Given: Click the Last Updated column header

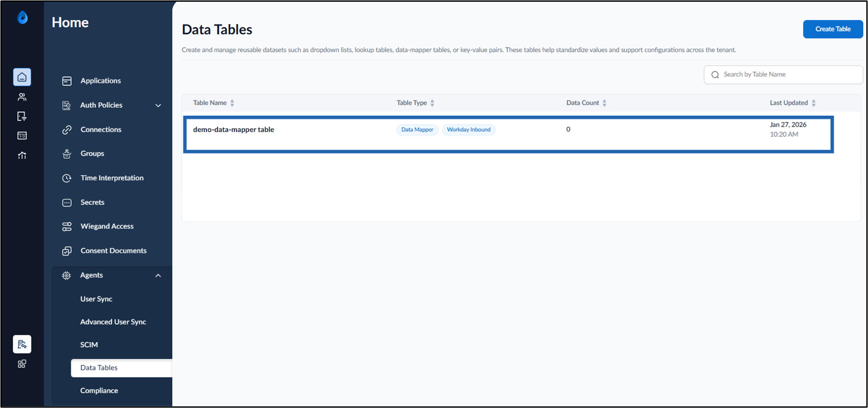Looking at the screenshot, I should pyautogui.click(x=788, y=103).
